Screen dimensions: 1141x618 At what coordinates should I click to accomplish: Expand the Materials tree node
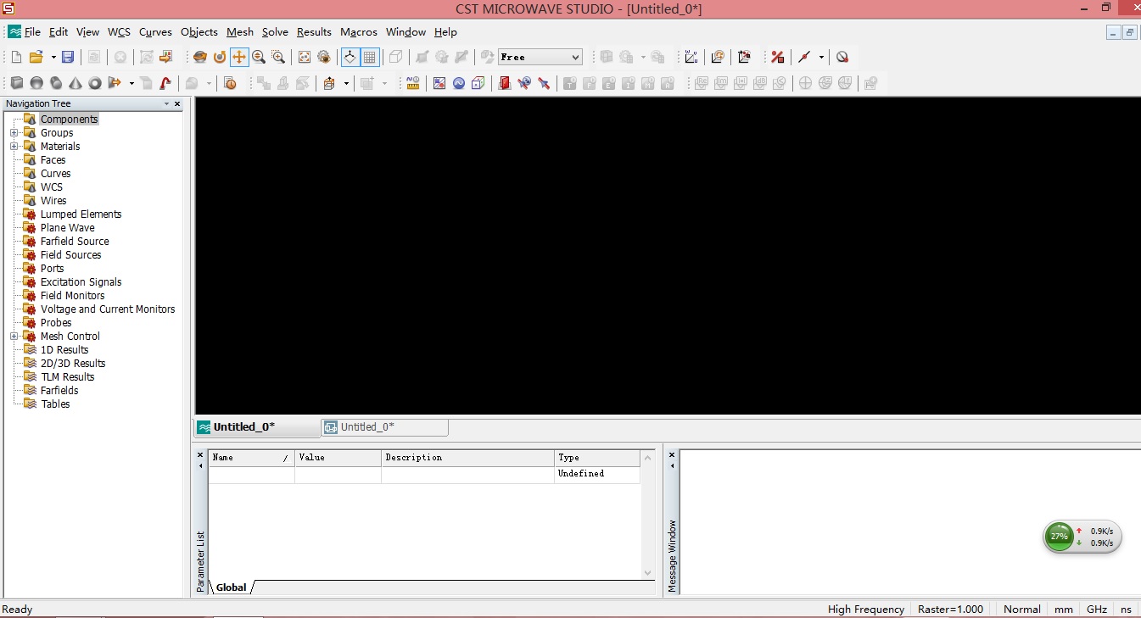pos(14,146)
